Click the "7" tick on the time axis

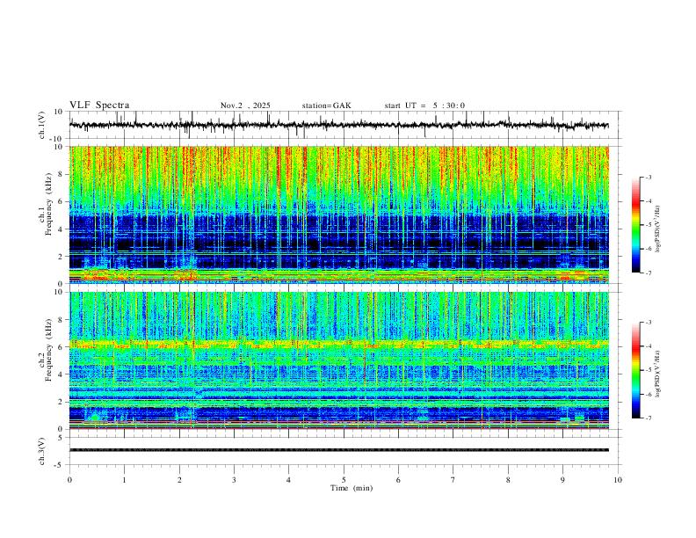(453, 480)
